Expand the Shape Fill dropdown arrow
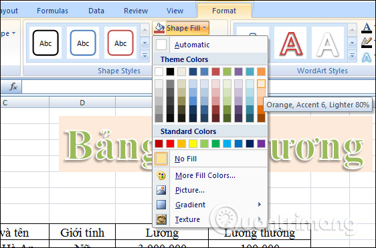The width and height of the screenshot is (376, 248). click(x=205, y=28)
